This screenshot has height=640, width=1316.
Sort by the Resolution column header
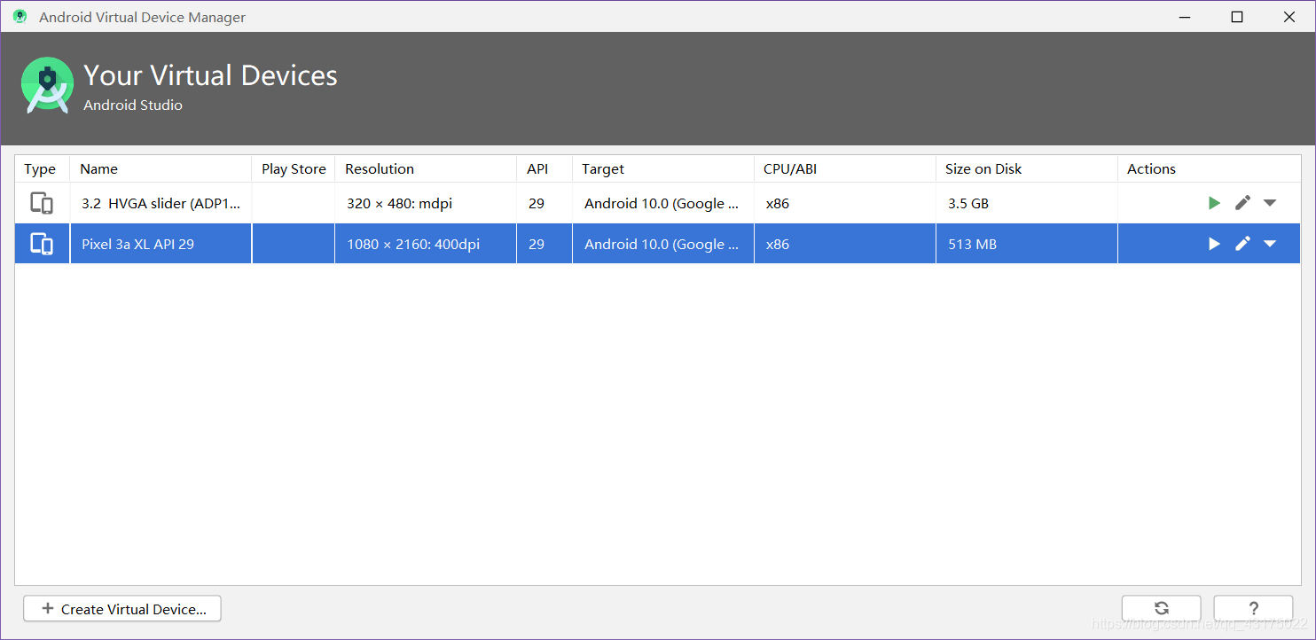click(426, 168)
